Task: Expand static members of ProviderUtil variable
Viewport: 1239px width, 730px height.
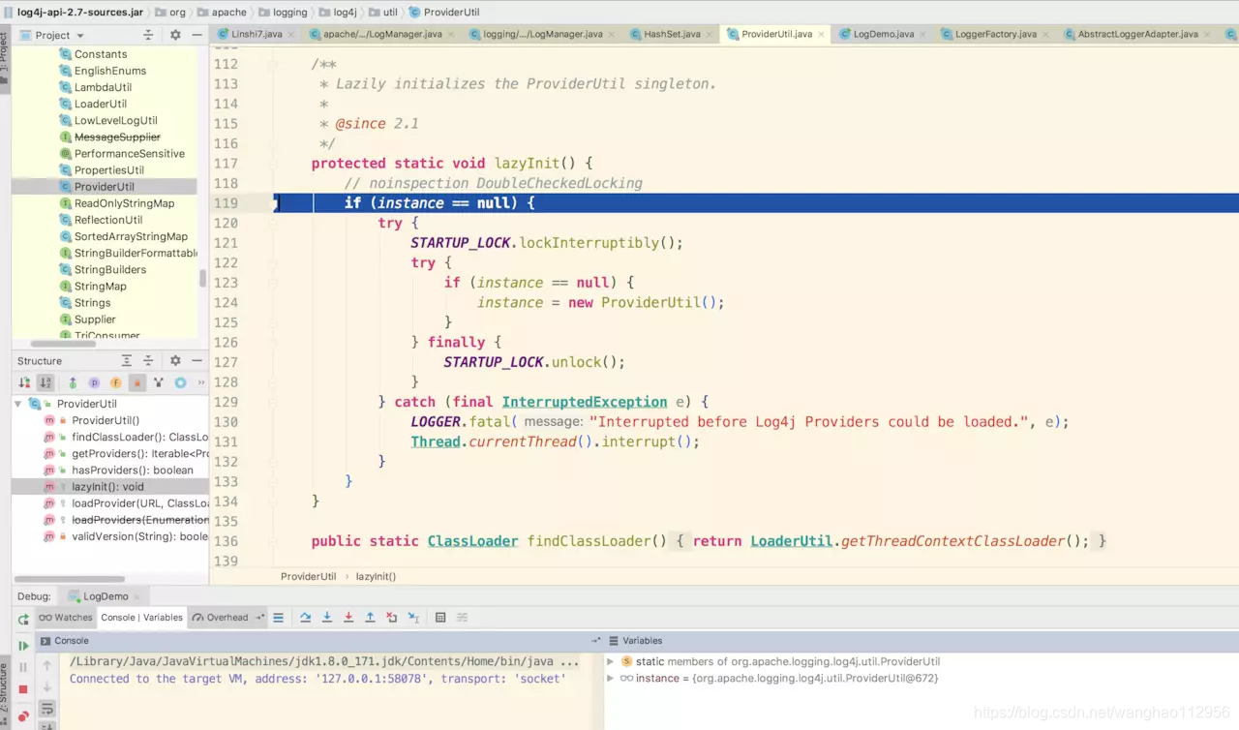Action: (610, 661)
